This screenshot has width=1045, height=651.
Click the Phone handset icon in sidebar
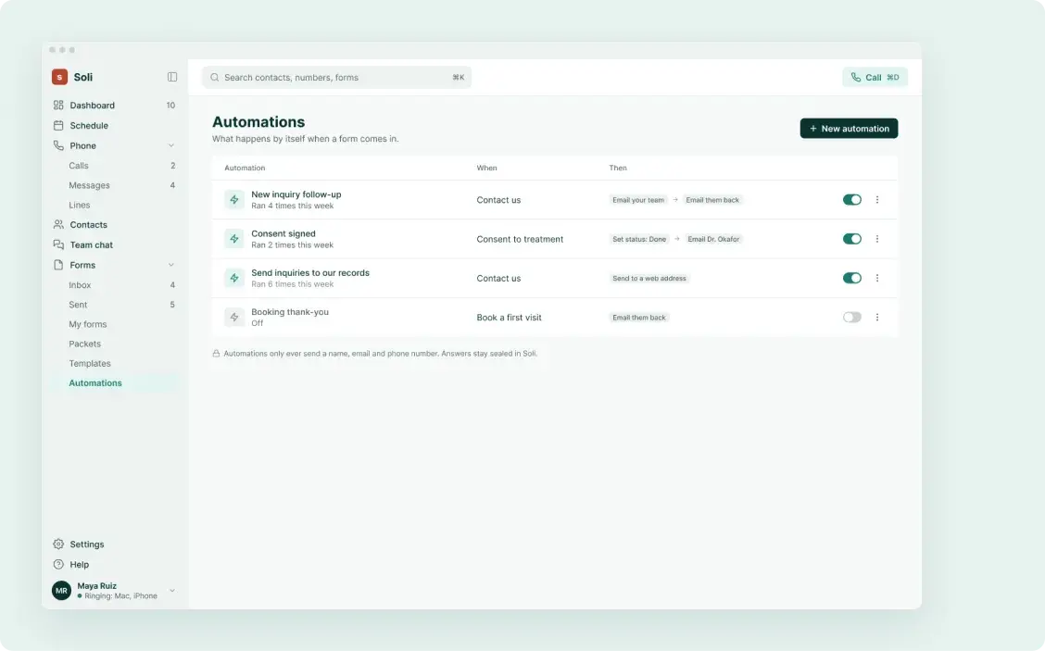(58, 145)
